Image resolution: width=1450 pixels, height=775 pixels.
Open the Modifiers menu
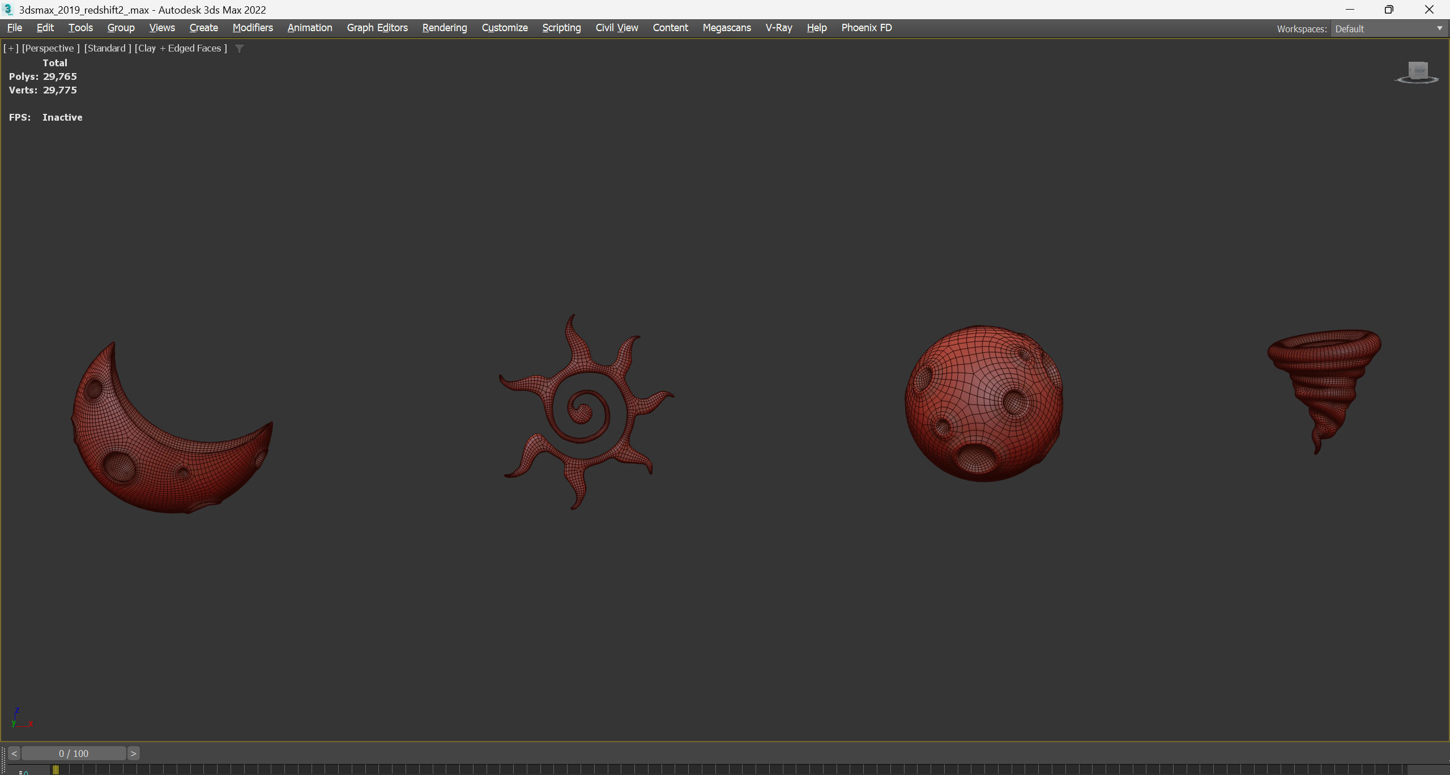pos(253,28)
